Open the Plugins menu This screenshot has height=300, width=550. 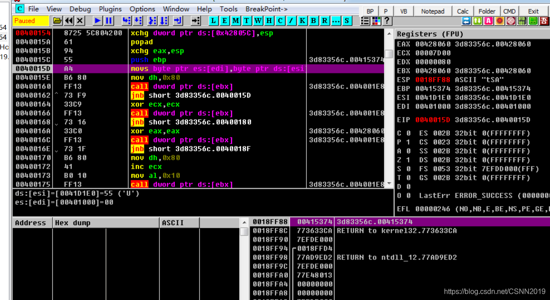coord(110,9)
